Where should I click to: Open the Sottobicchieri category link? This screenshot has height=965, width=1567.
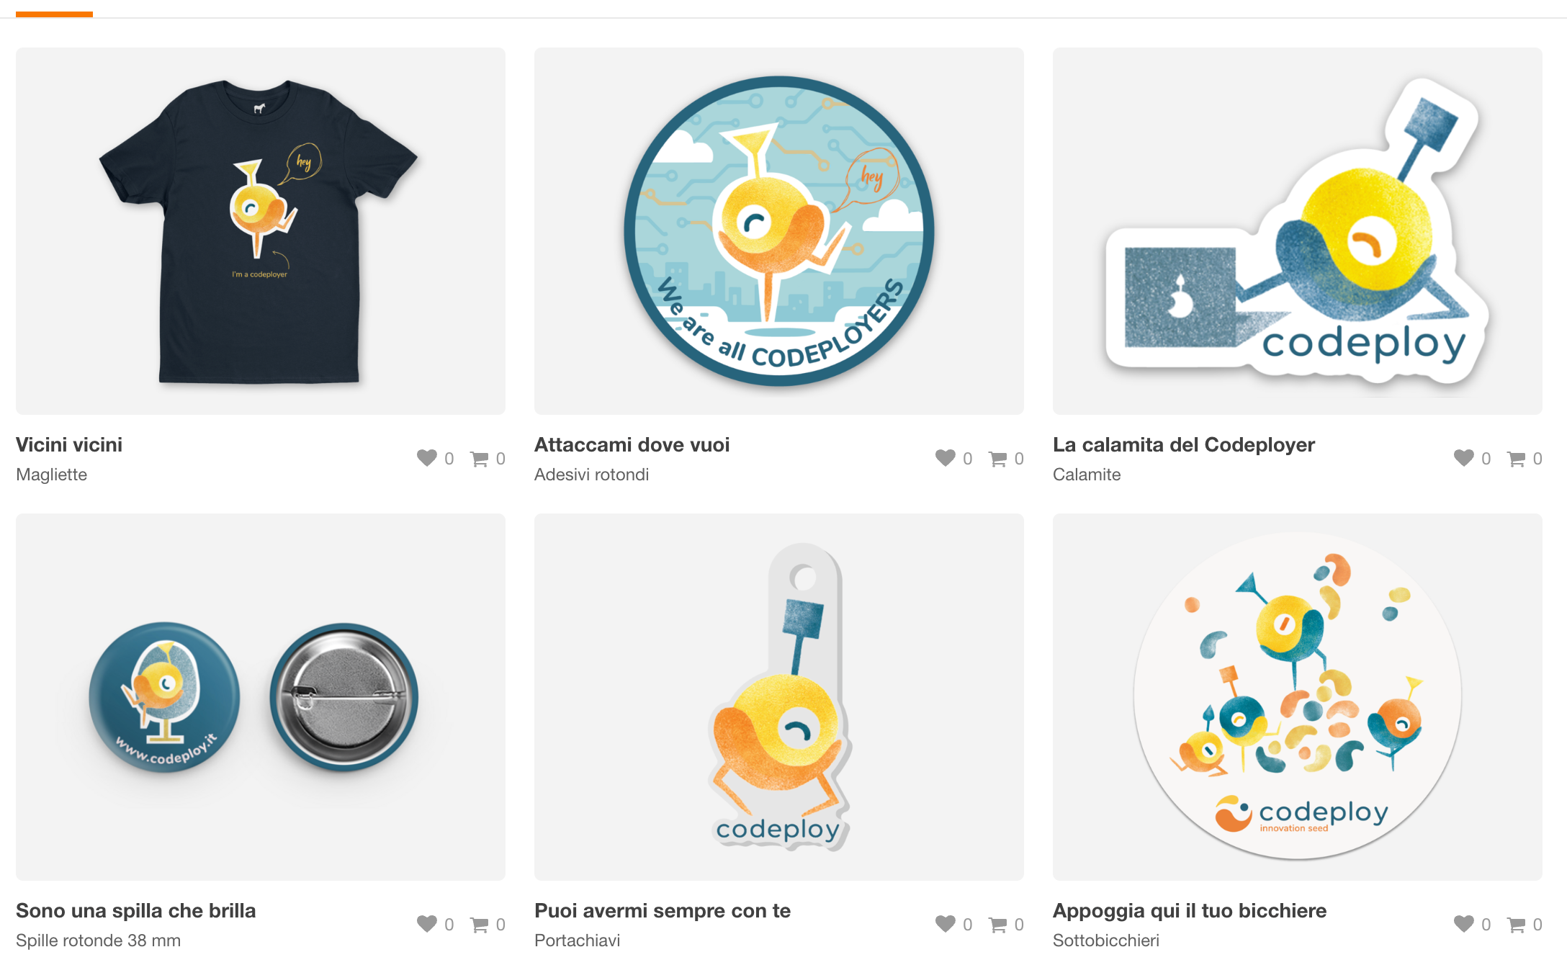click(1106, 941)
